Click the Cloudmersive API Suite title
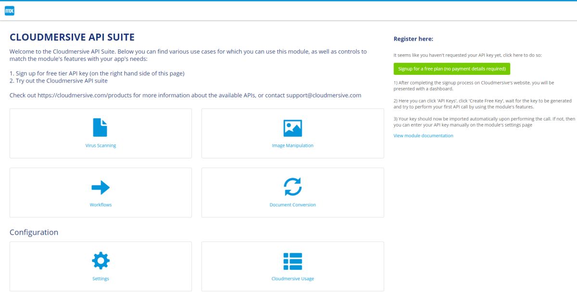This screenshot has height=299, width=577. click(x=72, y=37)
